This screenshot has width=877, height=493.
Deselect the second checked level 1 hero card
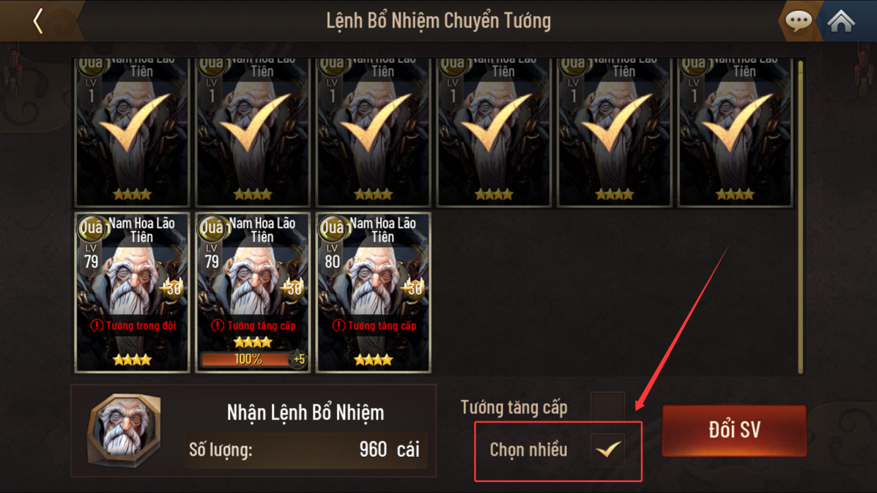pos(253,132)
